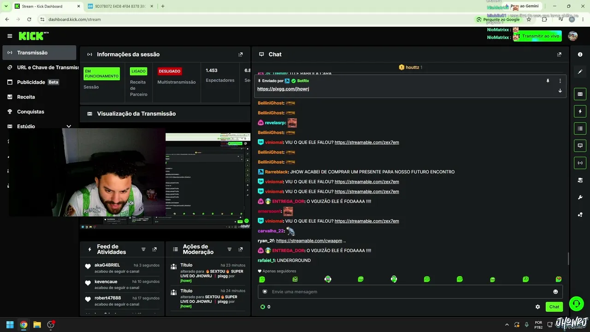
Task: Open a new browser tab
Action: coord(163,6)
